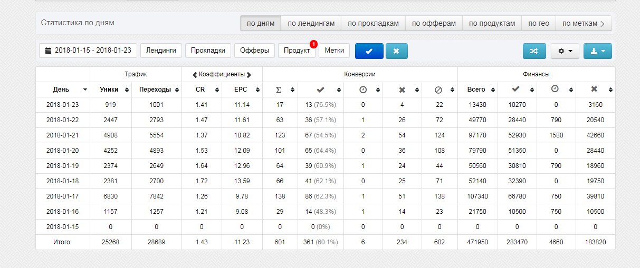Click the shuffle arrows icon button
The height and width of the screenshot is (268, 640).
point(534,51)
